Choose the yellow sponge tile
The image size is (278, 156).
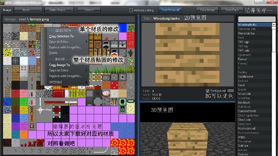[7, 52]
